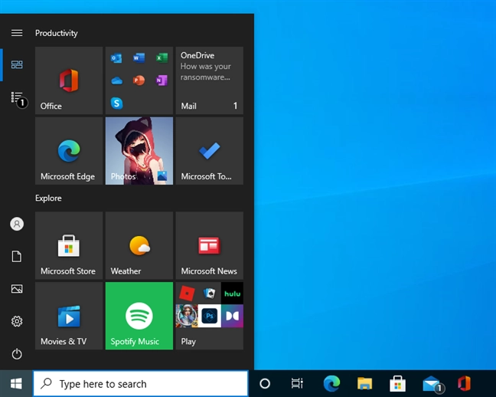The width and height of the screenshot is (496, 397).
Task: Open the Photos tile
Action: [x=139, y=151]
